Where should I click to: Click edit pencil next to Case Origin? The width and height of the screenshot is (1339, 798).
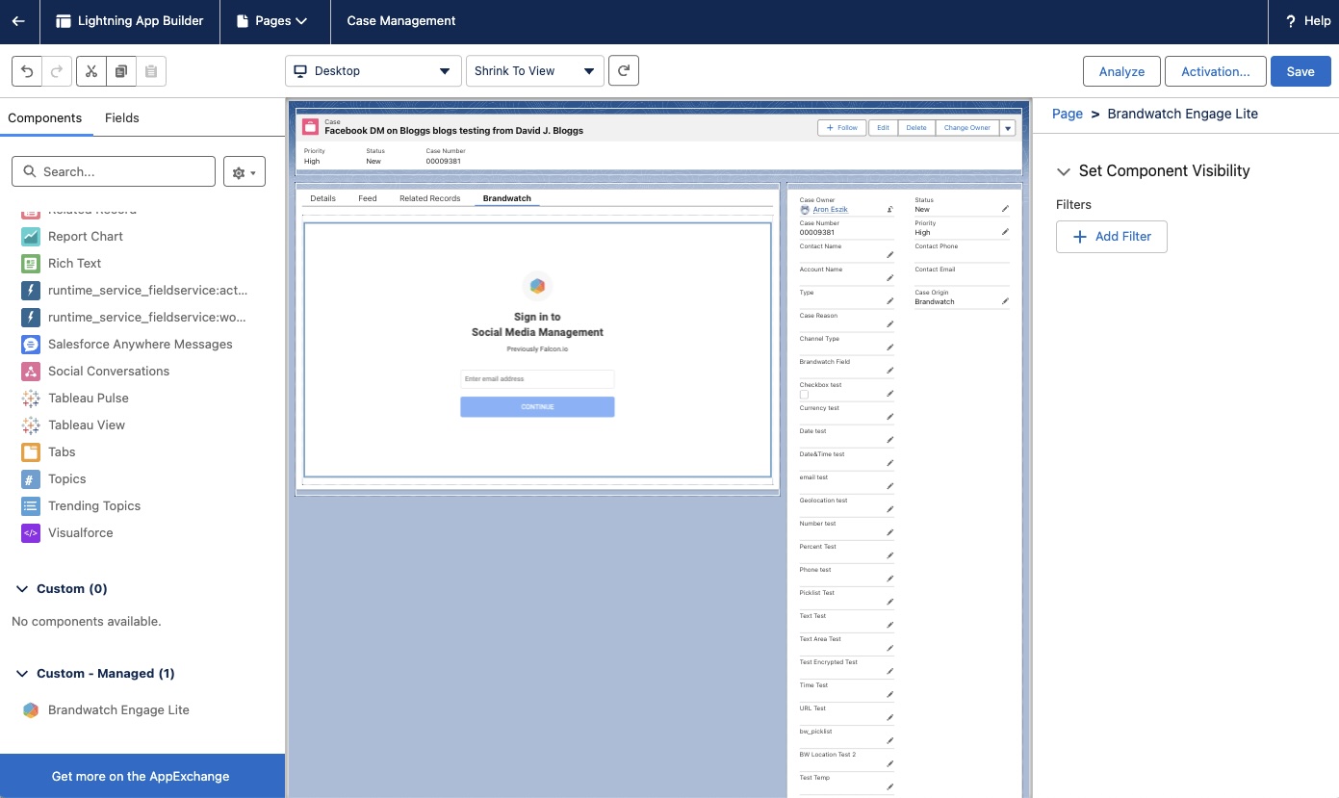click(1005, 301)
